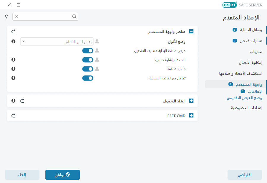This screenshot has width=267, height=183.
Task: Disable عرض شاشة البداية عند بدء التشغيل
Action: [x=88, y=50]
